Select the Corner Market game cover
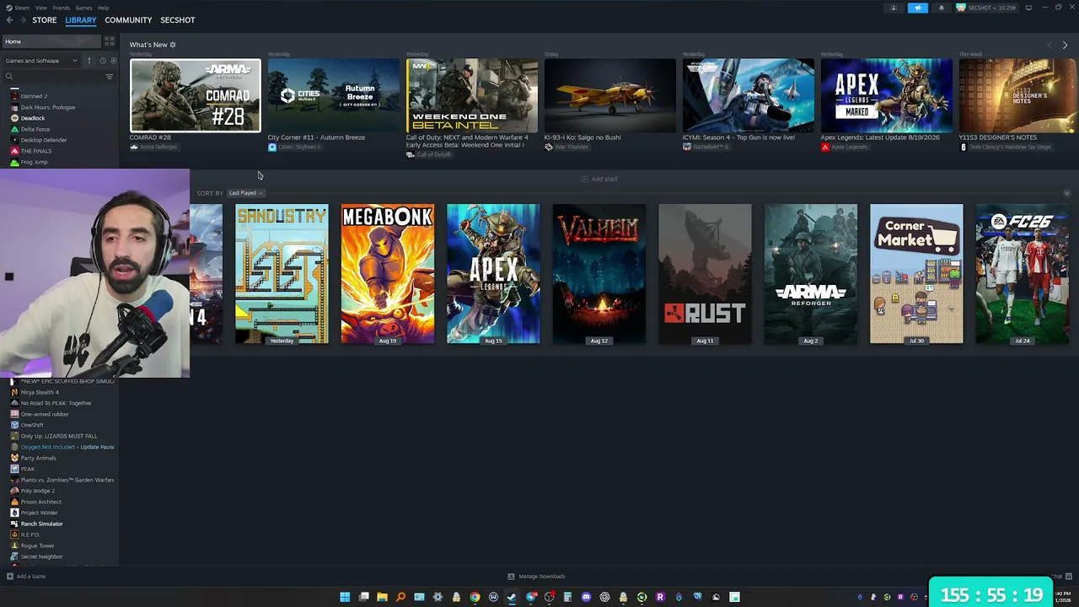This screenshot has width=1079, height=607. 916,274
